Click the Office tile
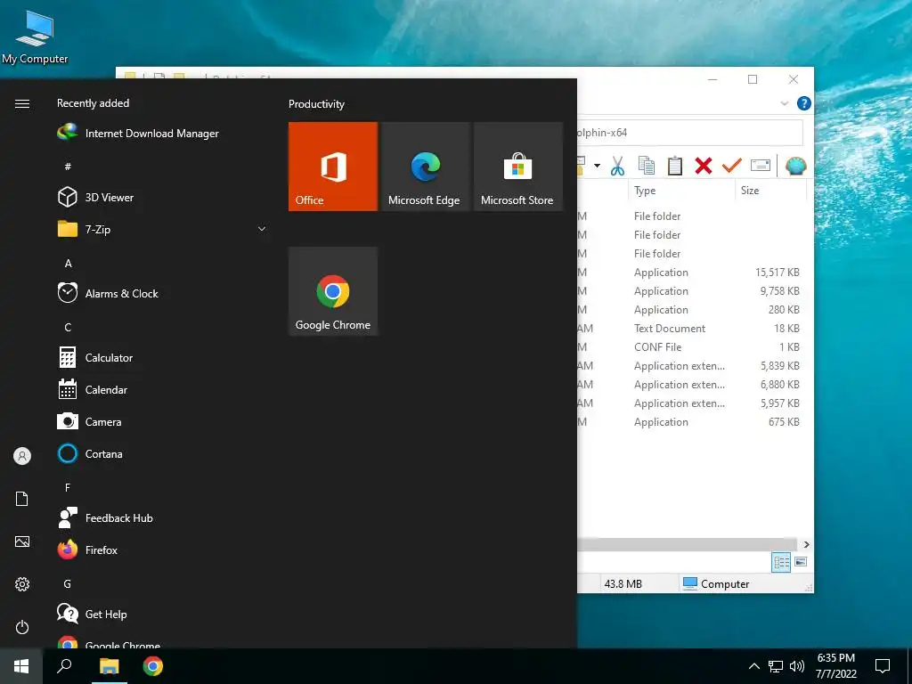 (x=333, y=167)
